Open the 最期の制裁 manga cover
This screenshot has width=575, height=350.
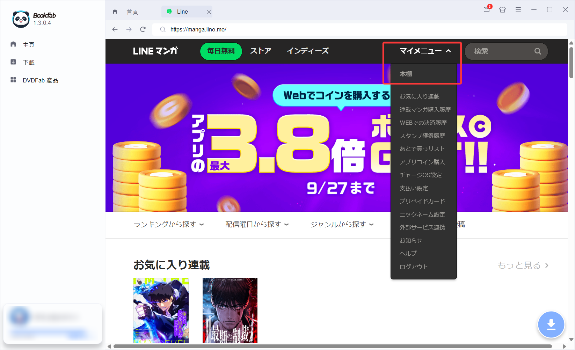[x=230, y=311]
